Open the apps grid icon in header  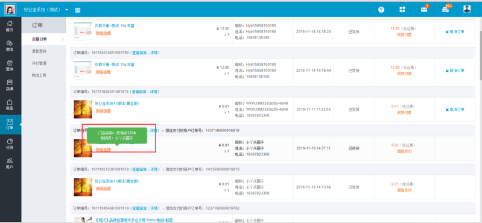(x=402, y=10)
